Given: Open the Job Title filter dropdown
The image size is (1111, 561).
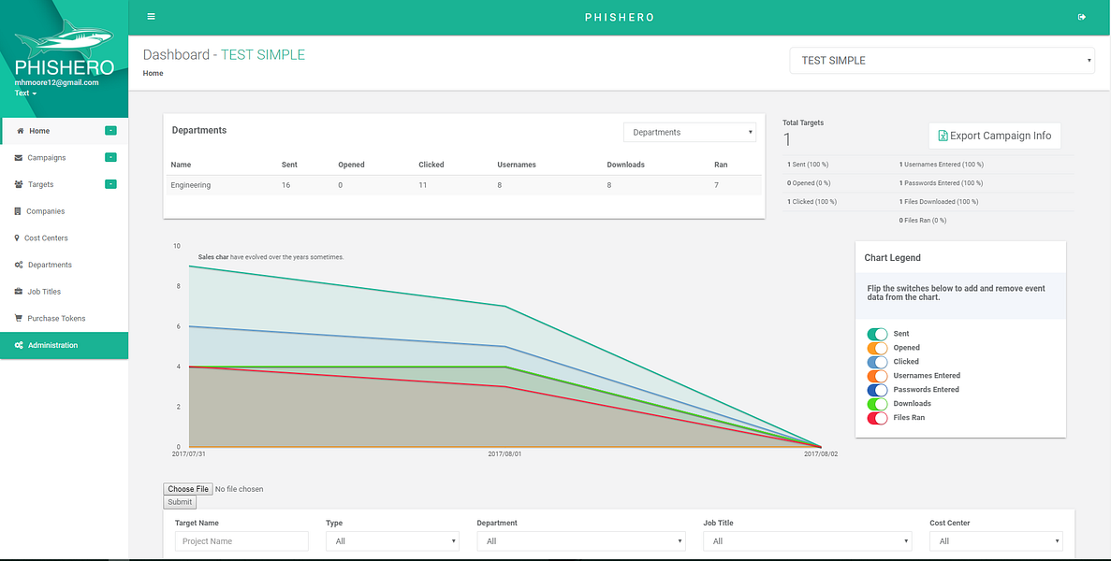Looking at the screenshot, I should coord(807,541).
